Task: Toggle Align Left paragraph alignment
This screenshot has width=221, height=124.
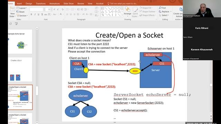Action: [x=67, y=14]
